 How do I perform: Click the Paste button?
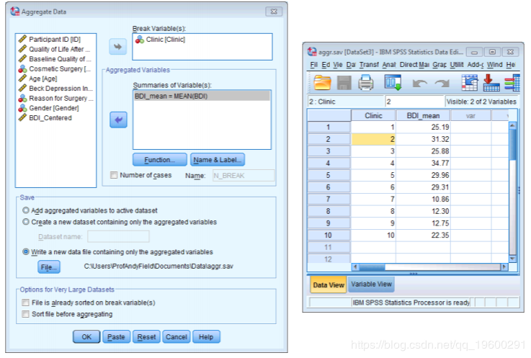[116, 336]
